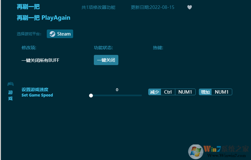This screenshot has height=160, width=251.
Task: Click the Set Game Speed text
Action: point(37,95)
